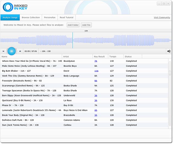Click the 02:59 / 07:06 time display
The width and height of the screenshot is (173, 144).
coord(31,51)
